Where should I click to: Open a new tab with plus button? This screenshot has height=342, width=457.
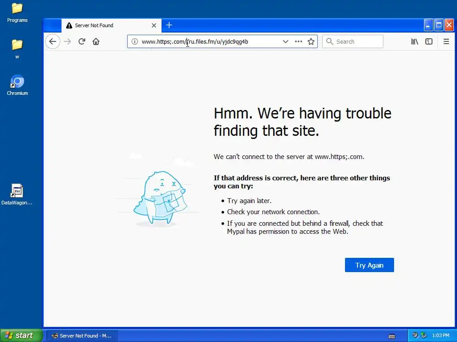coord(169,25)
